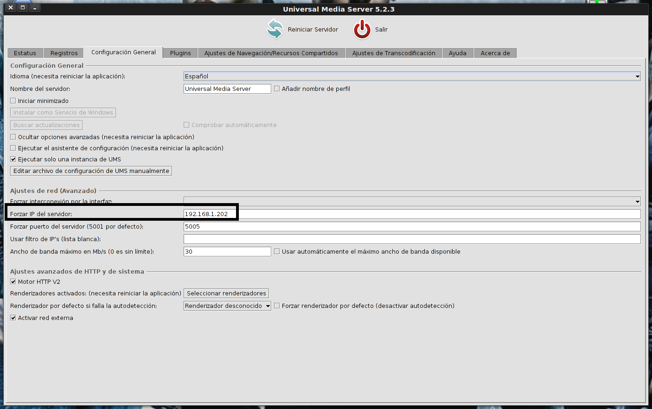This screenshot has height=409, width=652.
Task: Click Instalar como Servicio de Windows button
Action: pos(63,112)
